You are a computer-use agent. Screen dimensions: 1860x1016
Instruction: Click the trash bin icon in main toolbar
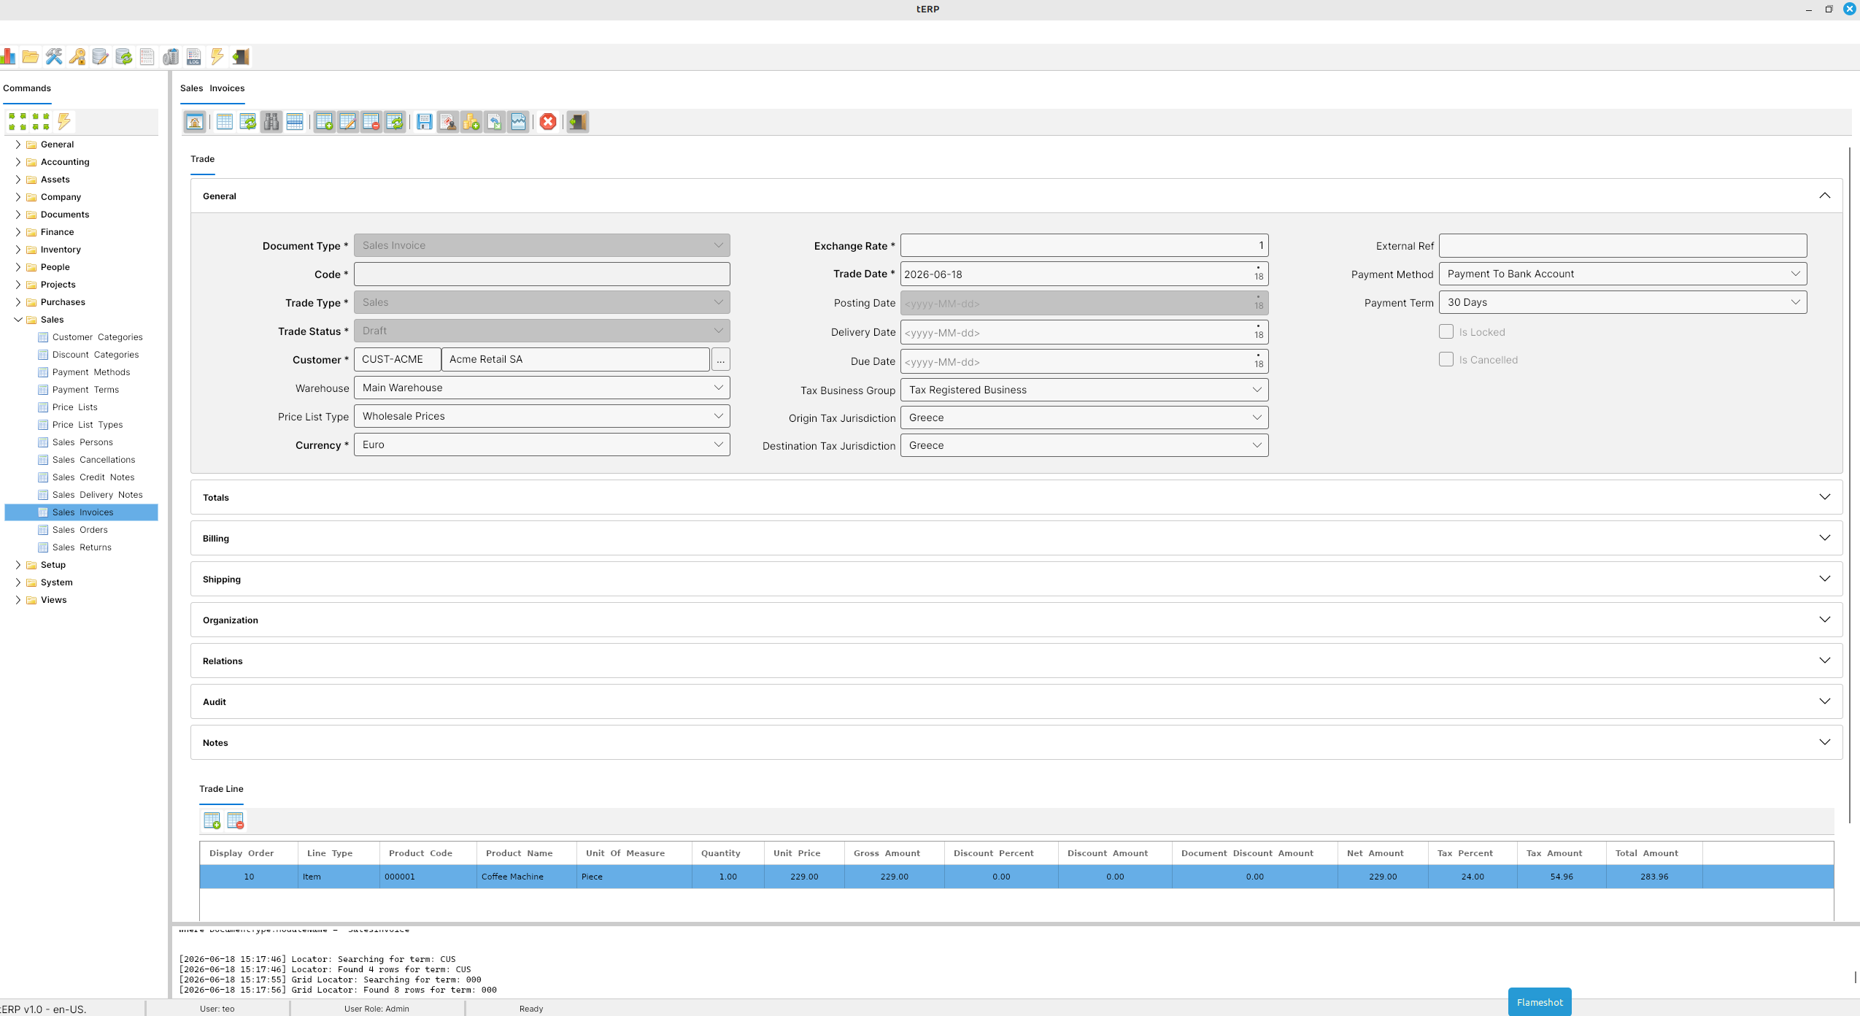(x=171, y=57)
